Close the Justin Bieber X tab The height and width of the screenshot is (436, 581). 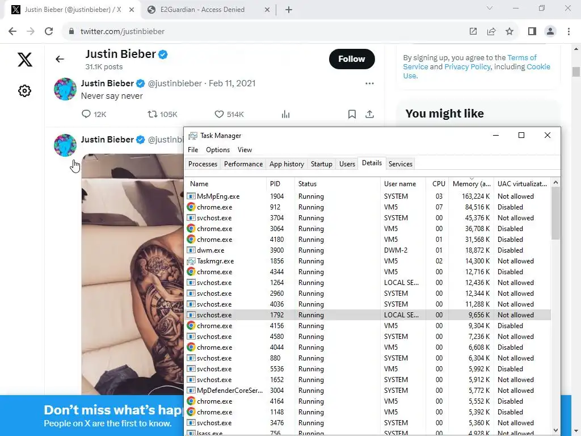click(x=132, y=10)
